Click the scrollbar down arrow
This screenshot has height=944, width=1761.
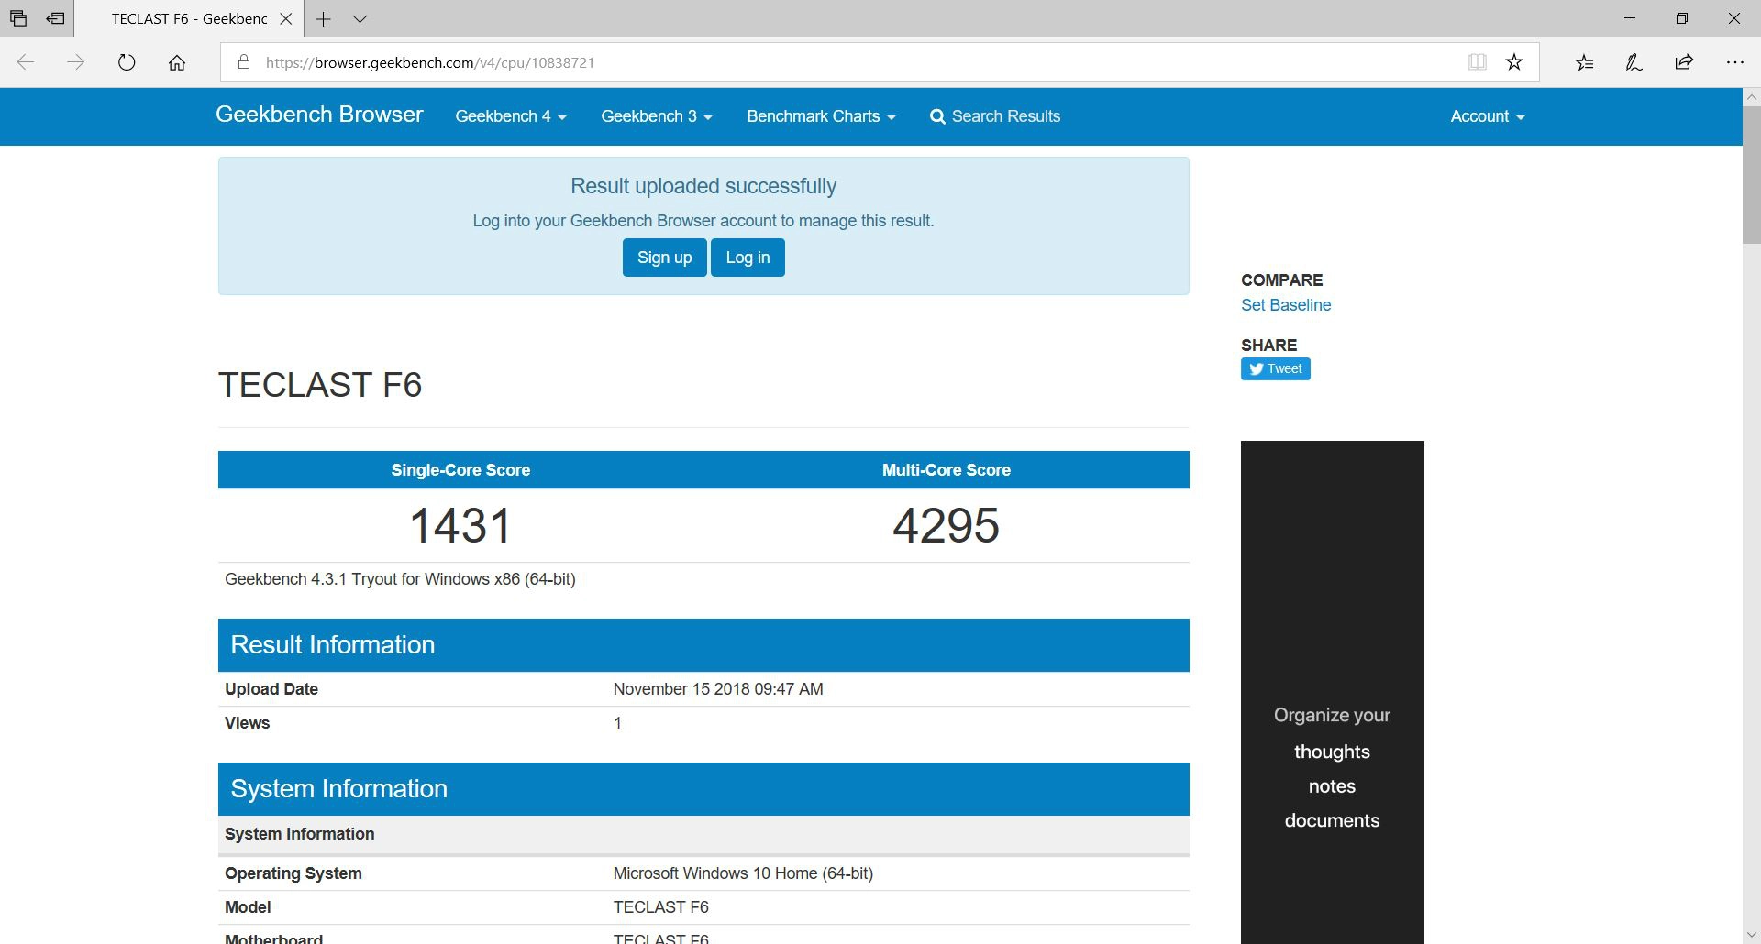tap(1751, 935)
